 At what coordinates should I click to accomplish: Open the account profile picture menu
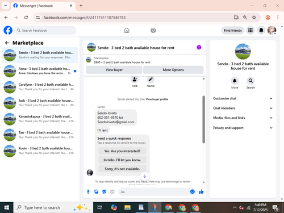tap(272, 30)
